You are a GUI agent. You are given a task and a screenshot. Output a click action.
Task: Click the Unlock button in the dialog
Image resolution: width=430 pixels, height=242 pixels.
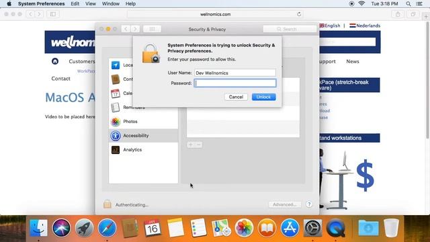(263, 97)
